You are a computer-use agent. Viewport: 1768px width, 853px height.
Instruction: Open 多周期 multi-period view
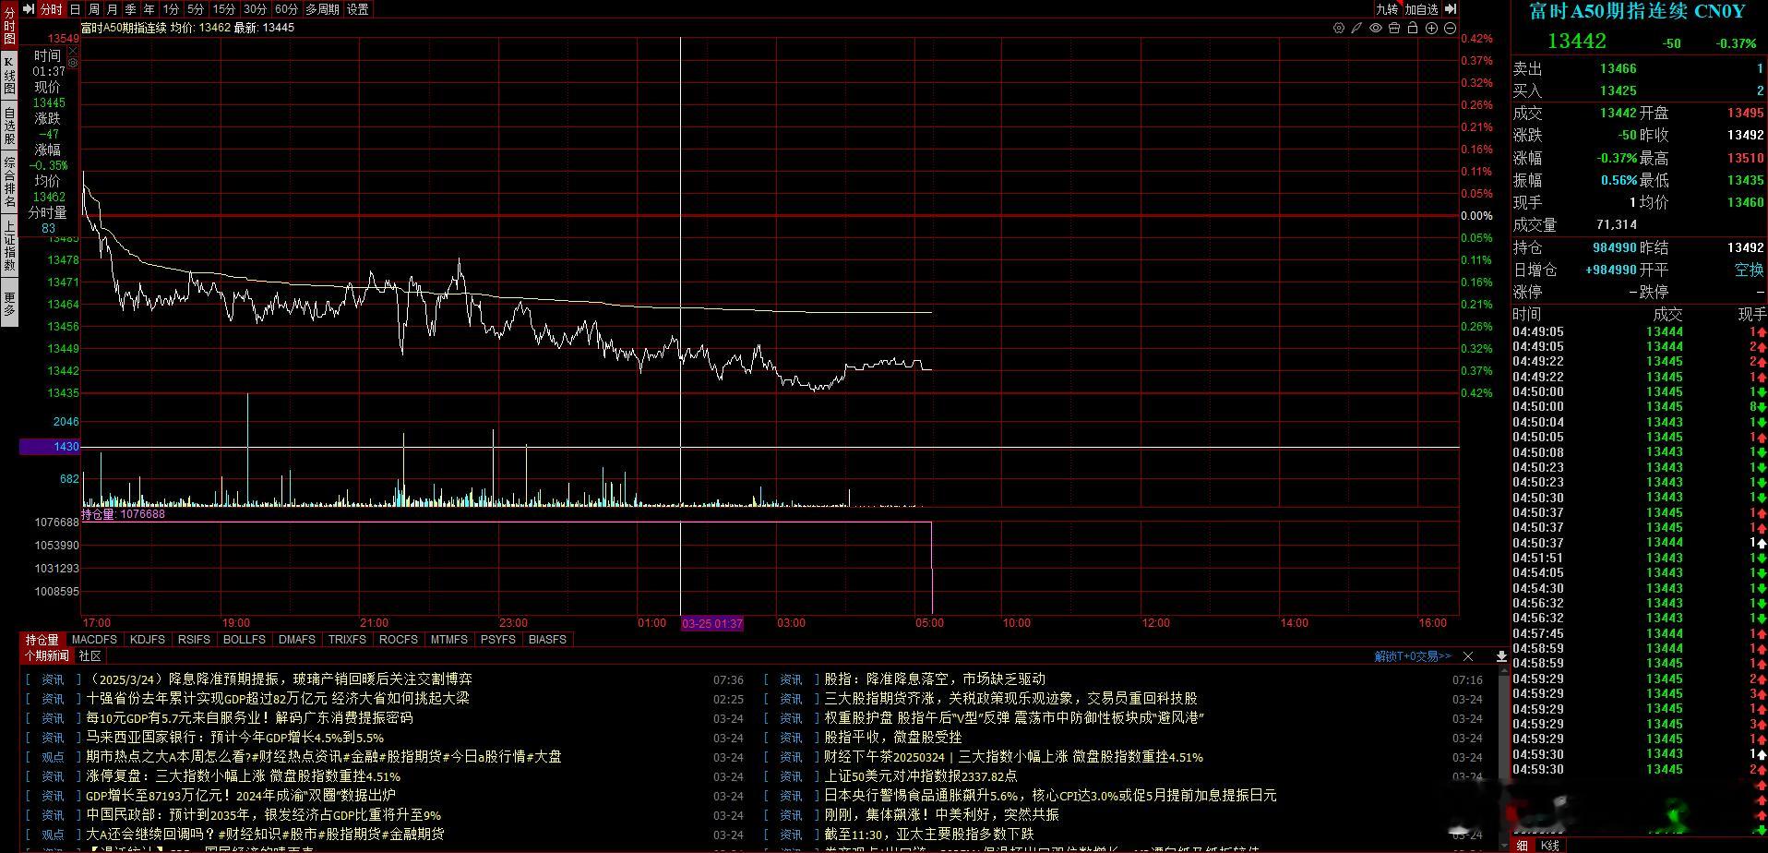coord(323,9)
